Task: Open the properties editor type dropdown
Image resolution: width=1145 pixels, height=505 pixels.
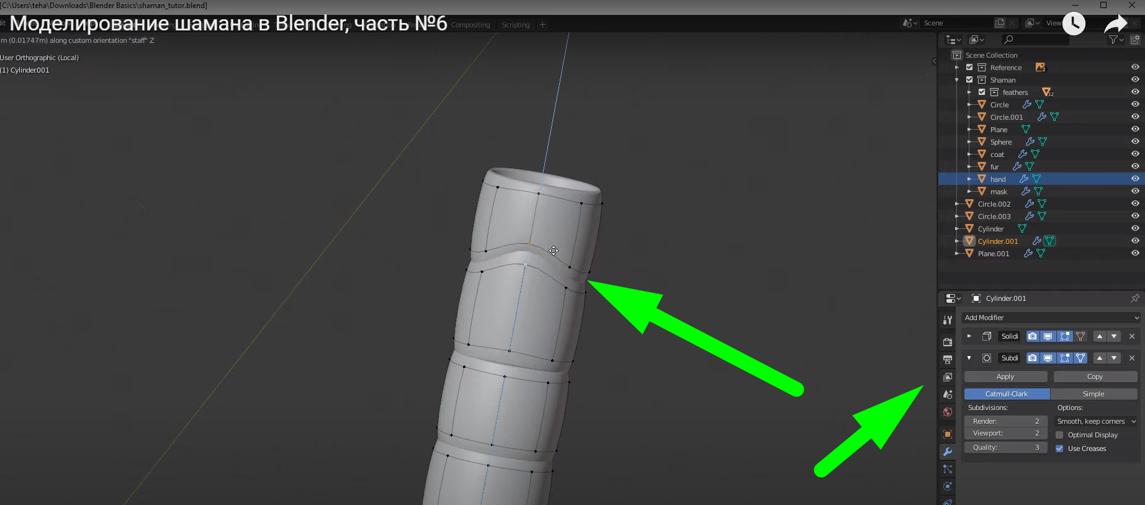Action: tap(953, 298)
